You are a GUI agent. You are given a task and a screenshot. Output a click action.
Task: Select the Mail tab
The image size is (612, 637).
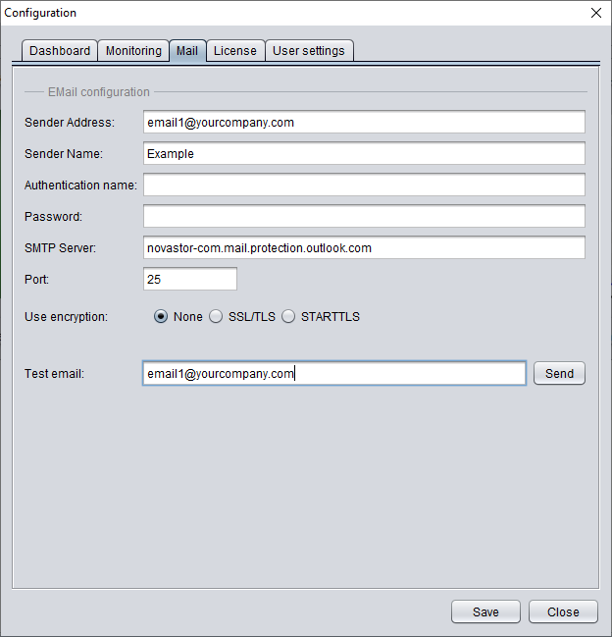coord(187,51)
